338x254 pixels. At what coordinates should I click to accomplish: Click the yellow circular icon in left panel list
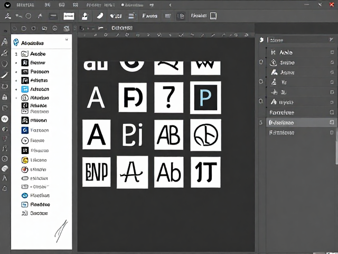pyautogui.click(x=25, y=160)
